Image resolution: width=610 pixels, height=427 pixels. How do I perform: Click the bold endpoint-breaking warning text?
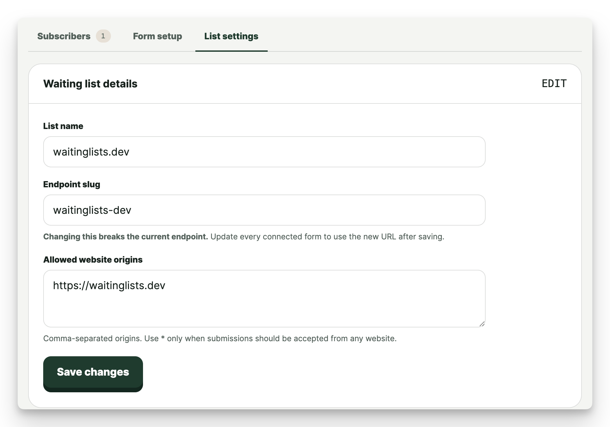point(126,237)
